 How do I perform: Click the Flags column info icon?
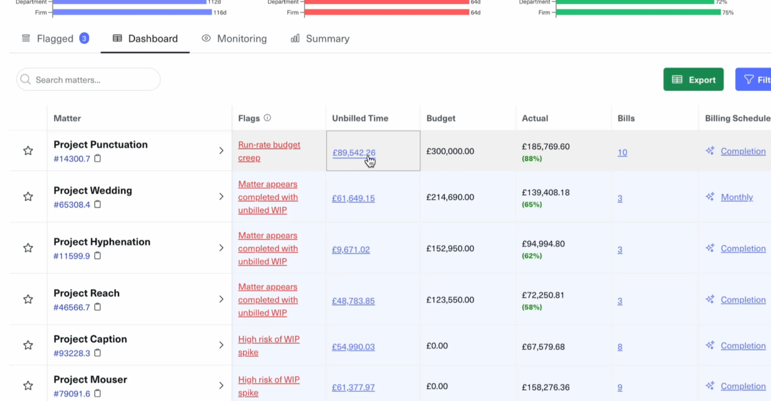pos(267,118)
